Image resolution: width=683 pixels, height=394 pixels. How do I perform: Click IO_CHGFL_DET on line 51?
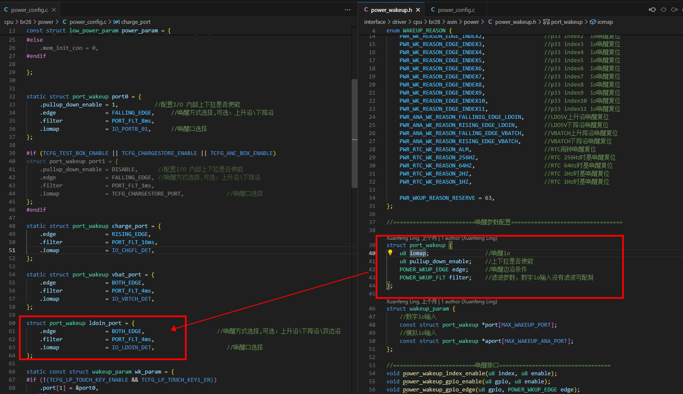click(131, 250)
